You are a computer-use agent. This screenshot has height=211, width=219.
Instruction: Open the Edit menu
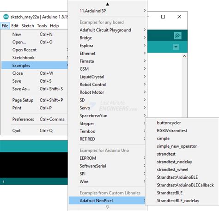[15, 26]
